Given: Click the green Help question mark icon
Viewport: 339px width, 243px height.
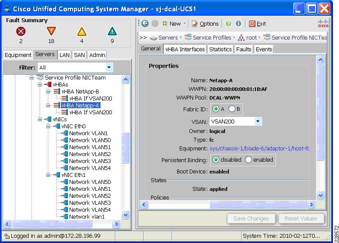Looking at the screenshot, I should (x=228, y=23).
